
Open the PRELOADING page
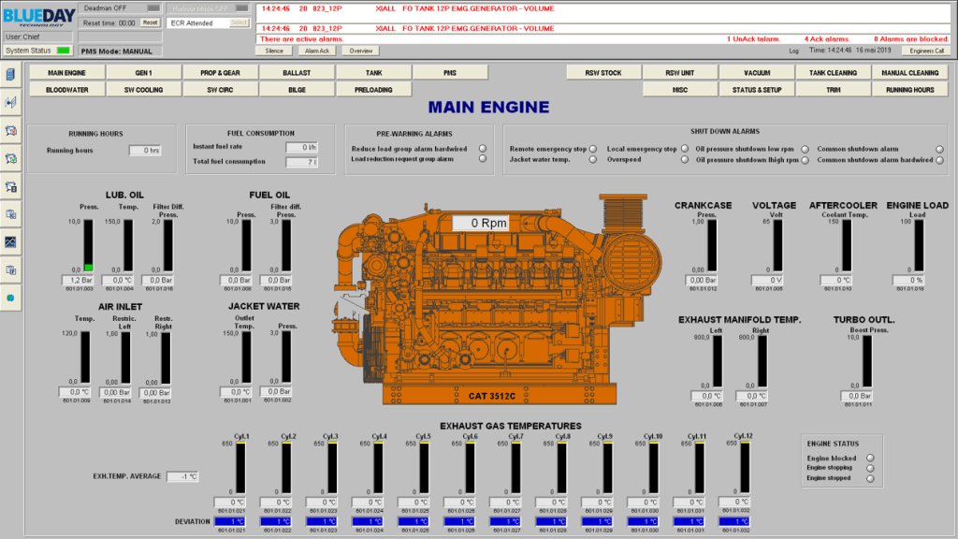coord(373,90)
